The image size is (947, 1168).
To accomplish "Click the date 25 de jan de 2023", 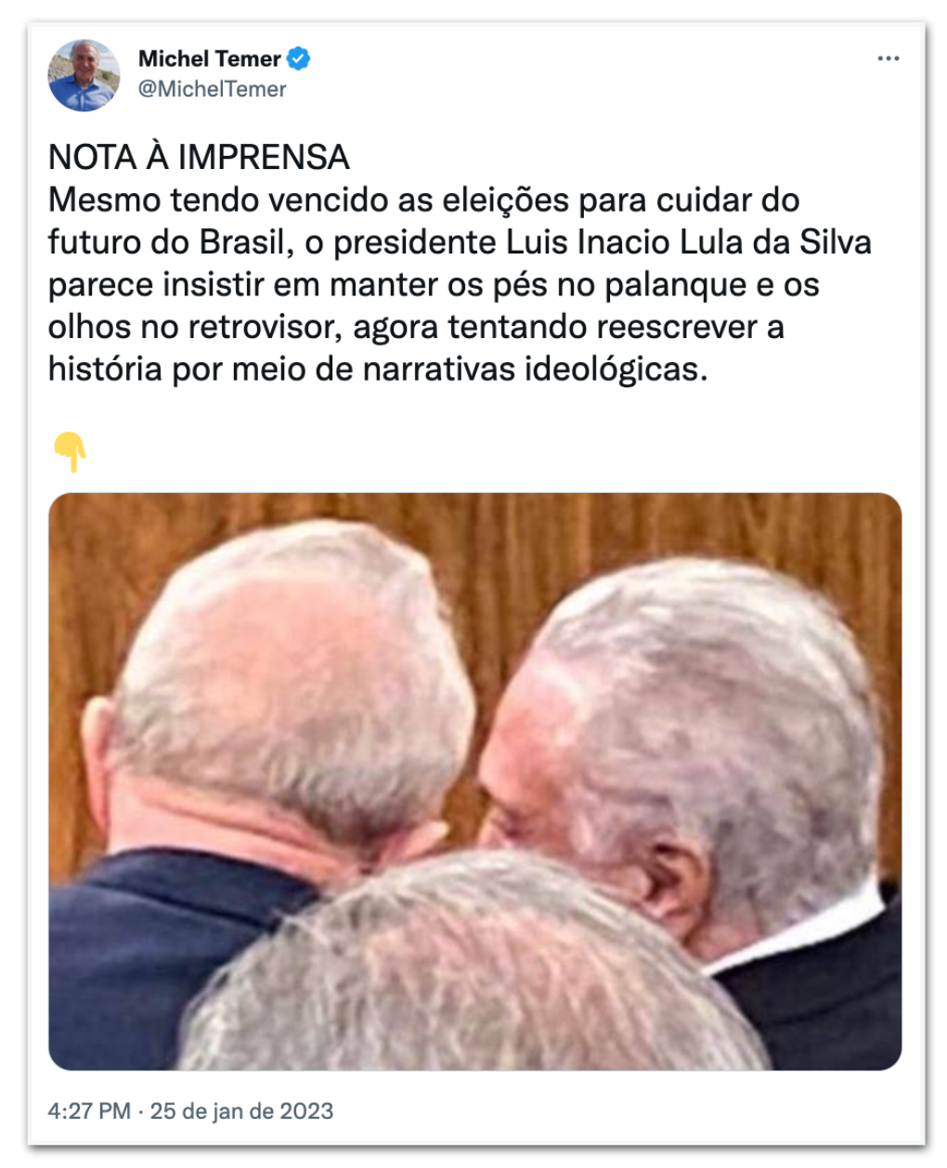I will [241, 1111].
